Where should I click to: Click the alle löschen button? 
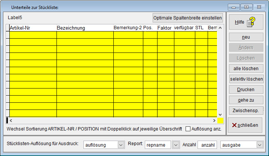246,69
